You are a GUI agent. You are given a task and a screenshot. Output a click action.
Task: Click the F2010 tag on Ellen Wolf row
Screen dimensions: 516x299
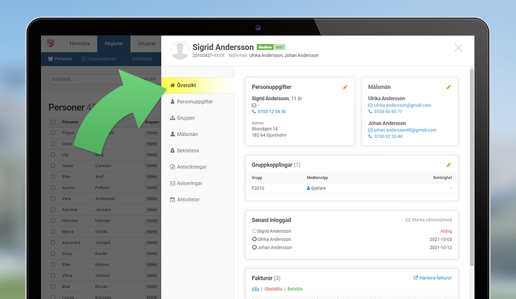(152, 177)
